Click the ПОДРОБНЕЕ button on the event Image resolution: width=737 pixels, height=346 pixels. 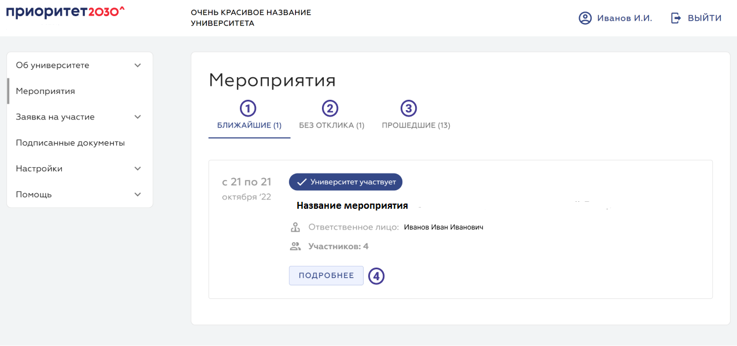pyautogui.click(x=325, y=276)
